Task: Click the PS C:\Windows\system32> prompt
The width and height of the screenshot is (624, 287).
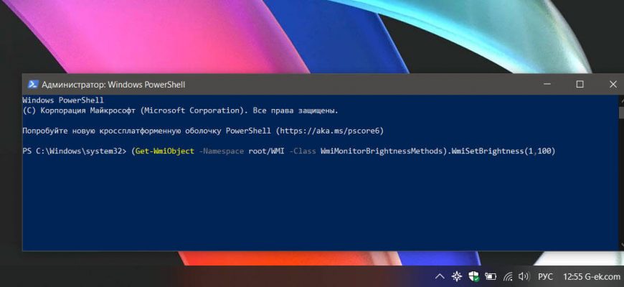Action: point(75,151)
